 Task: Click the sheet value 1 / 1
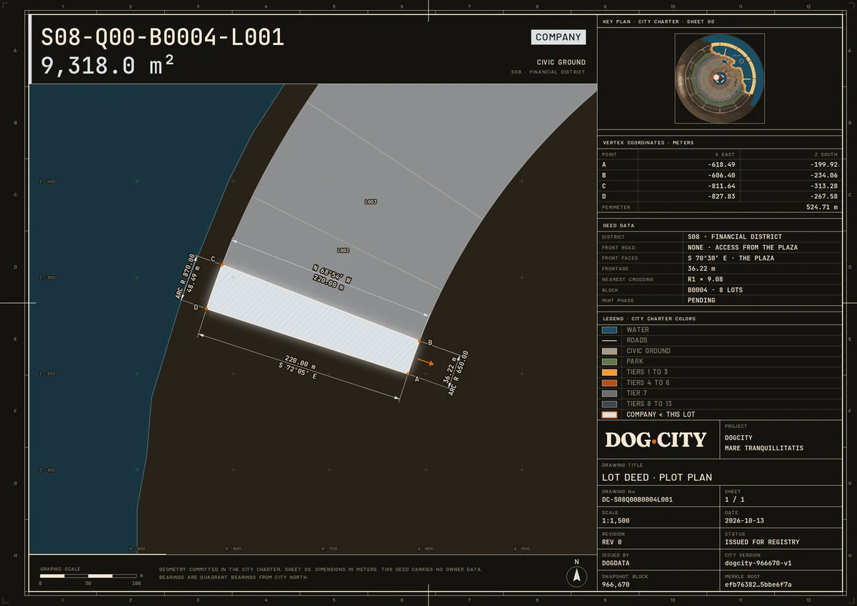[734, 500]
